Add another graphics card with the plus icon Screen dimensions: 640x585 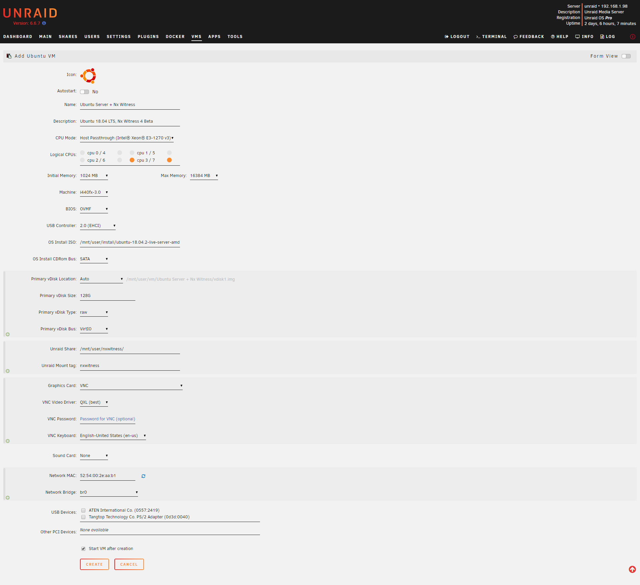(8, 441)
